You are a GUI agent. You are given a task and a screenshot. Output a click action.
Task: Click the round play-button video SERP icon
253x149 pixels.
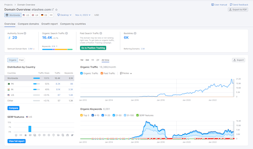[39, 135]
